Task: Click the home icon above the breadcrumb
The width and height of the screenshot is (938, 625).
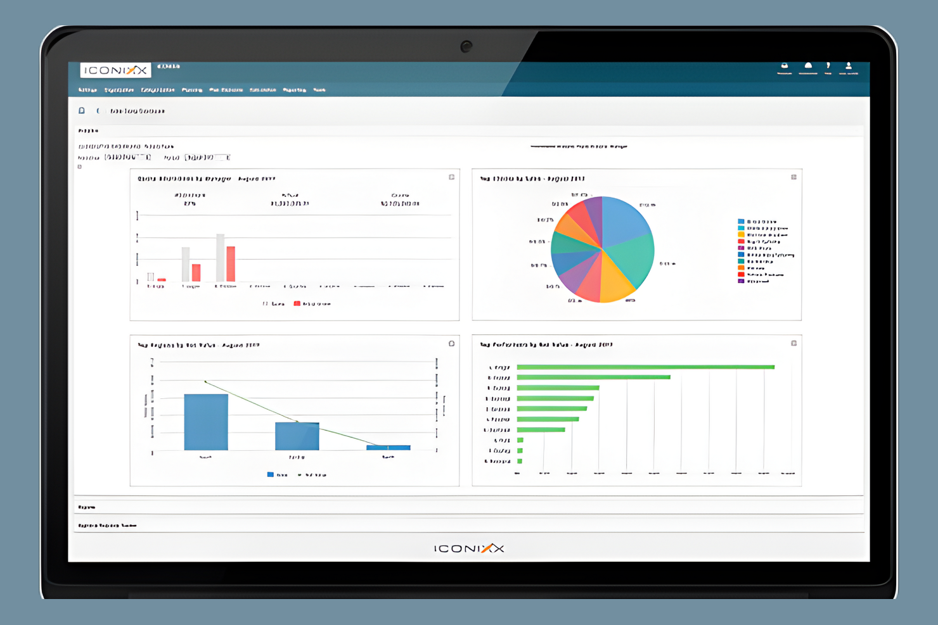Action: pyautogui.click(x=81, y=110)
